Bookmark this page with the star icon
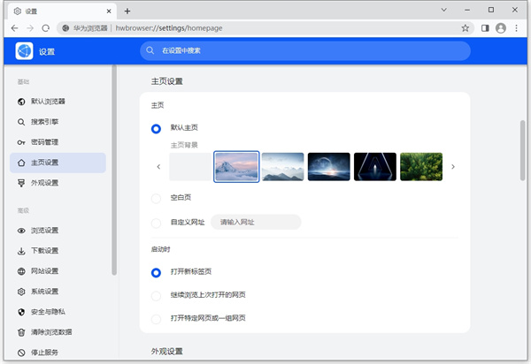531x364 pixels. pyautogui.click(x=466, y=28)
